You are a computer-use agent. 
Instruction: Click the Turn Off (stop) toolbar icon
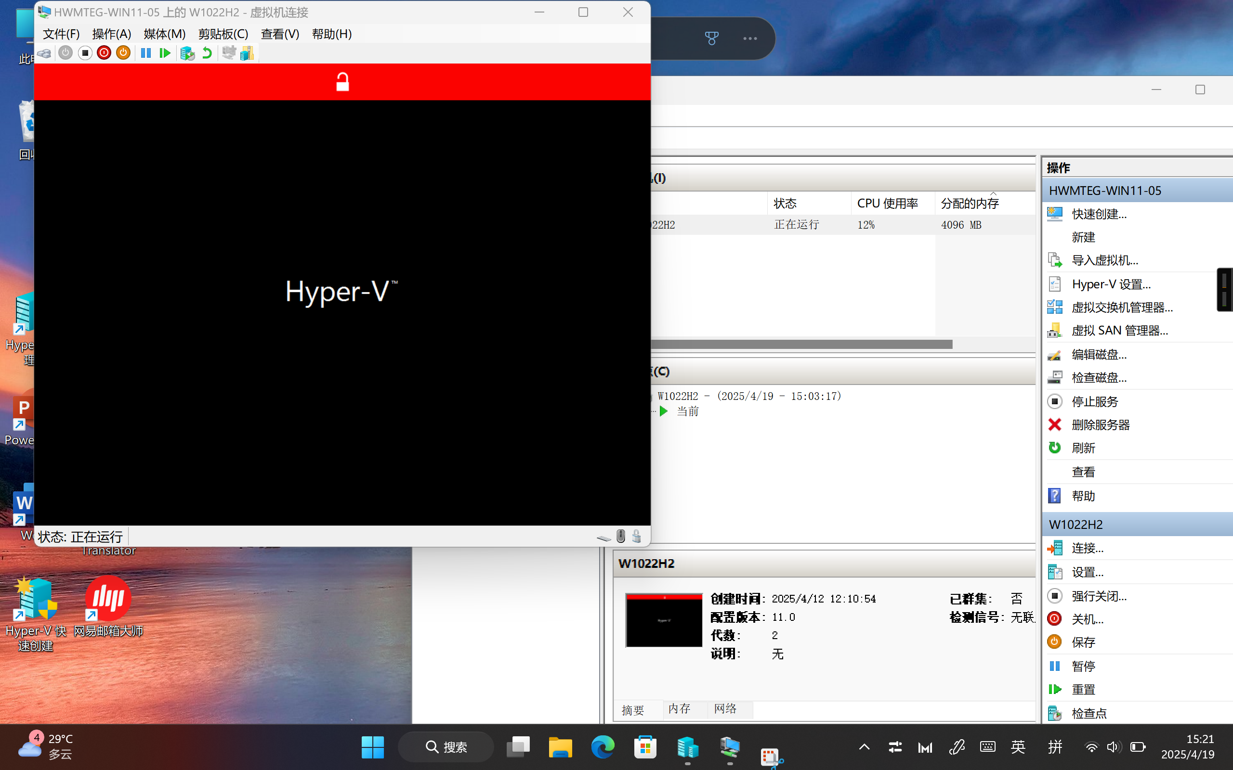coord(85,53)
